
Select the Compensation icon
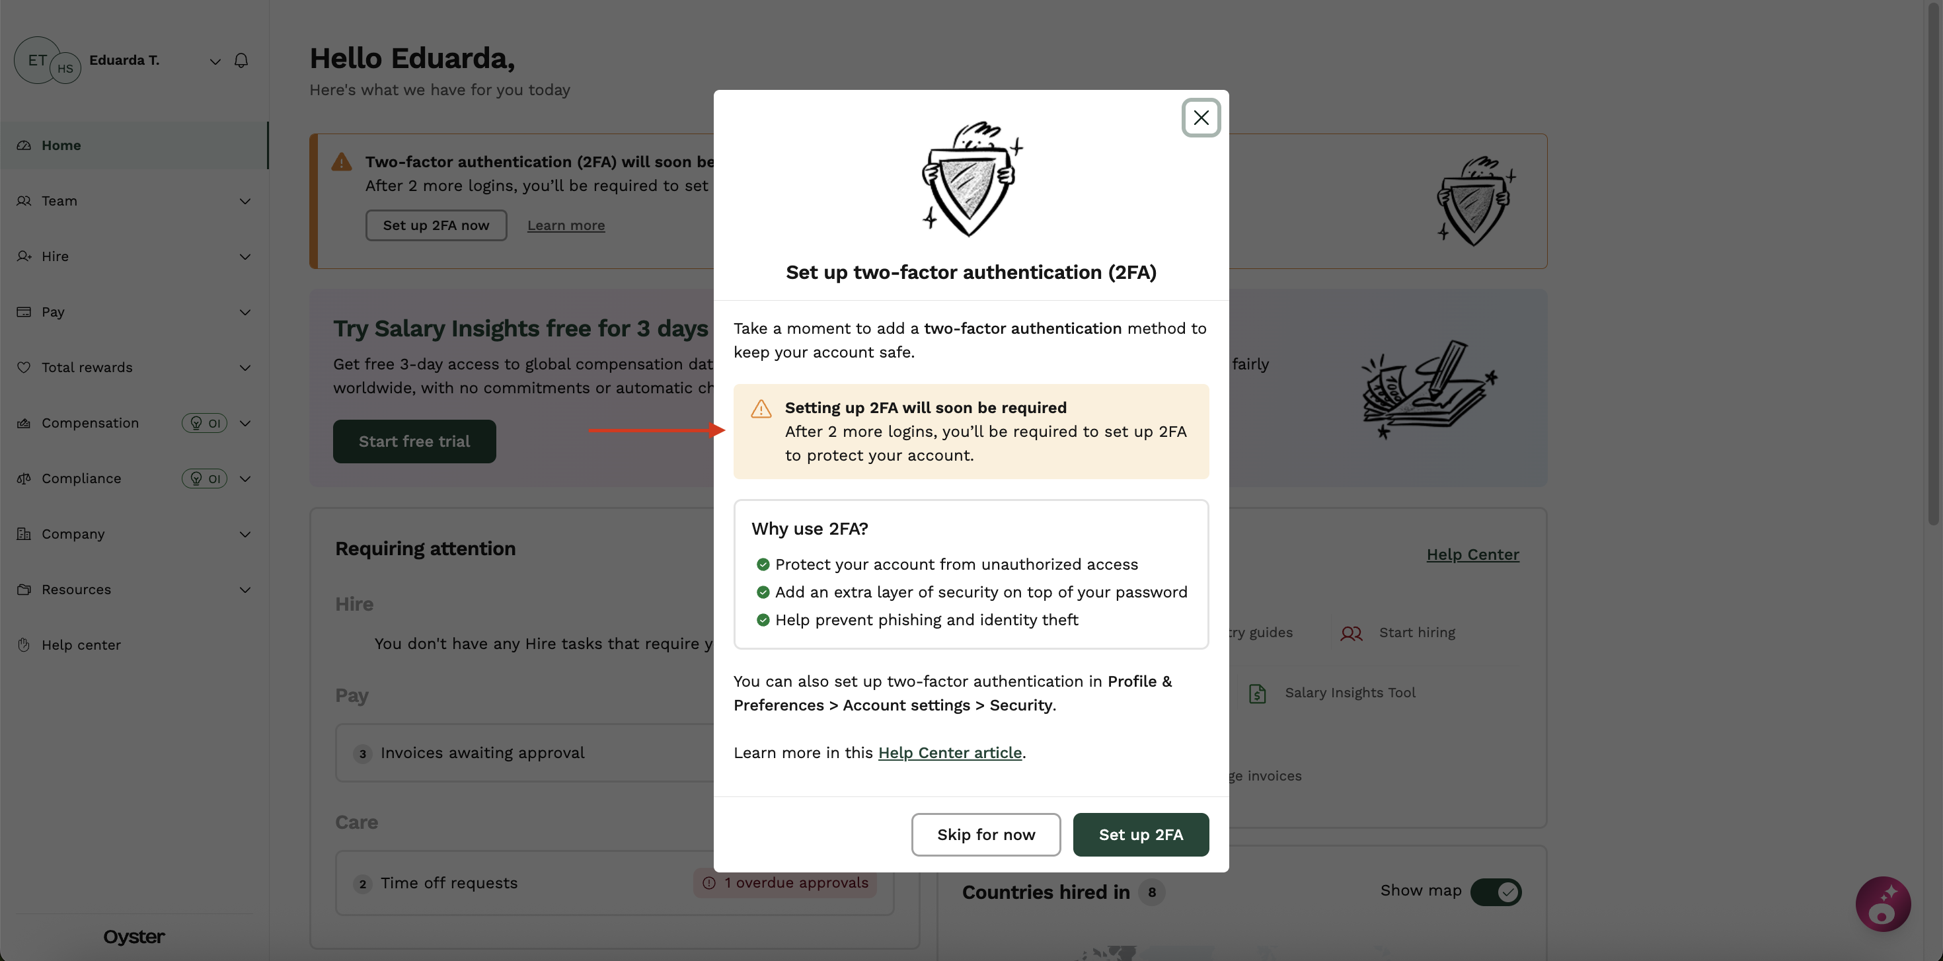click(24, 422)
